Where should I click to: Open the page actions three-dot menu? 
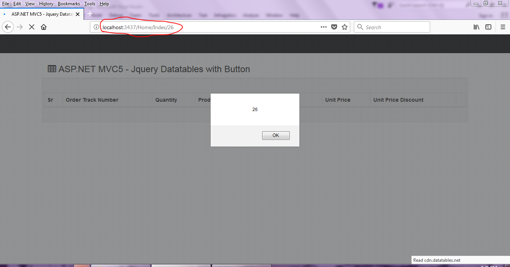pos(324,27)
